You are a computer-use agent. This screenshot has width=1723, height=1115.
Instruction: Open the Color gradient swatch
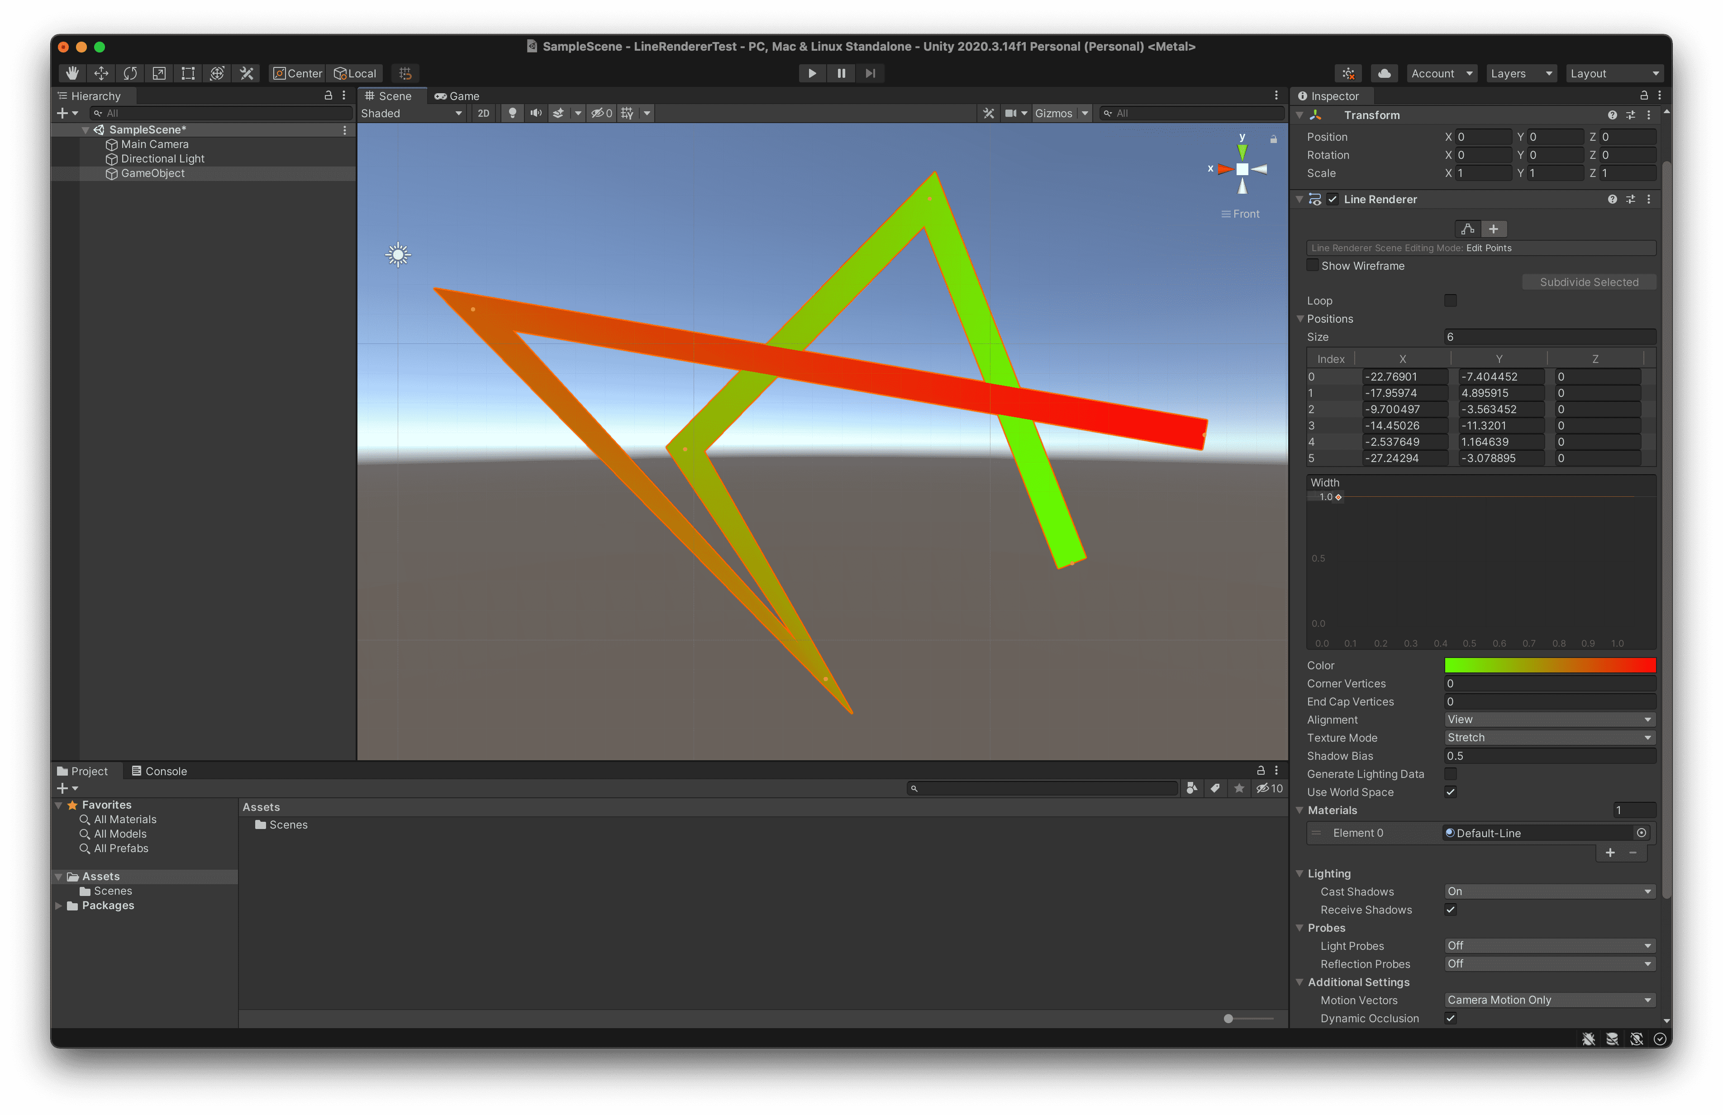click(1549, 665)
